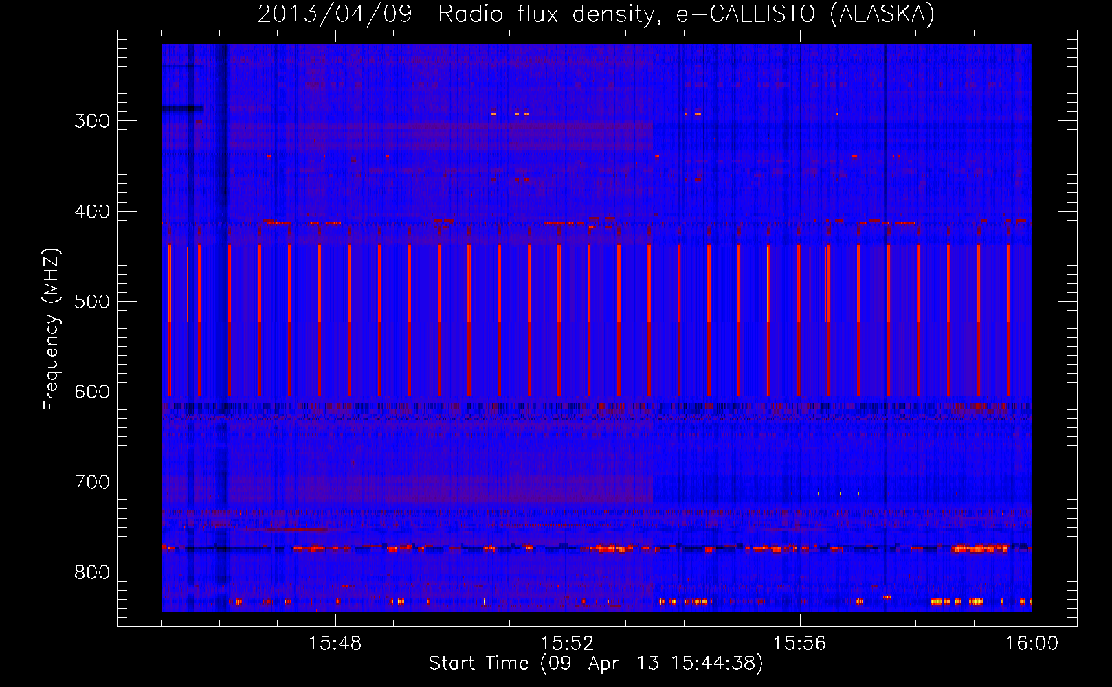The image size is (1112, 687).
Task: Click the "Frequency (MHZ)" axis label
Action: click(52, 329)
